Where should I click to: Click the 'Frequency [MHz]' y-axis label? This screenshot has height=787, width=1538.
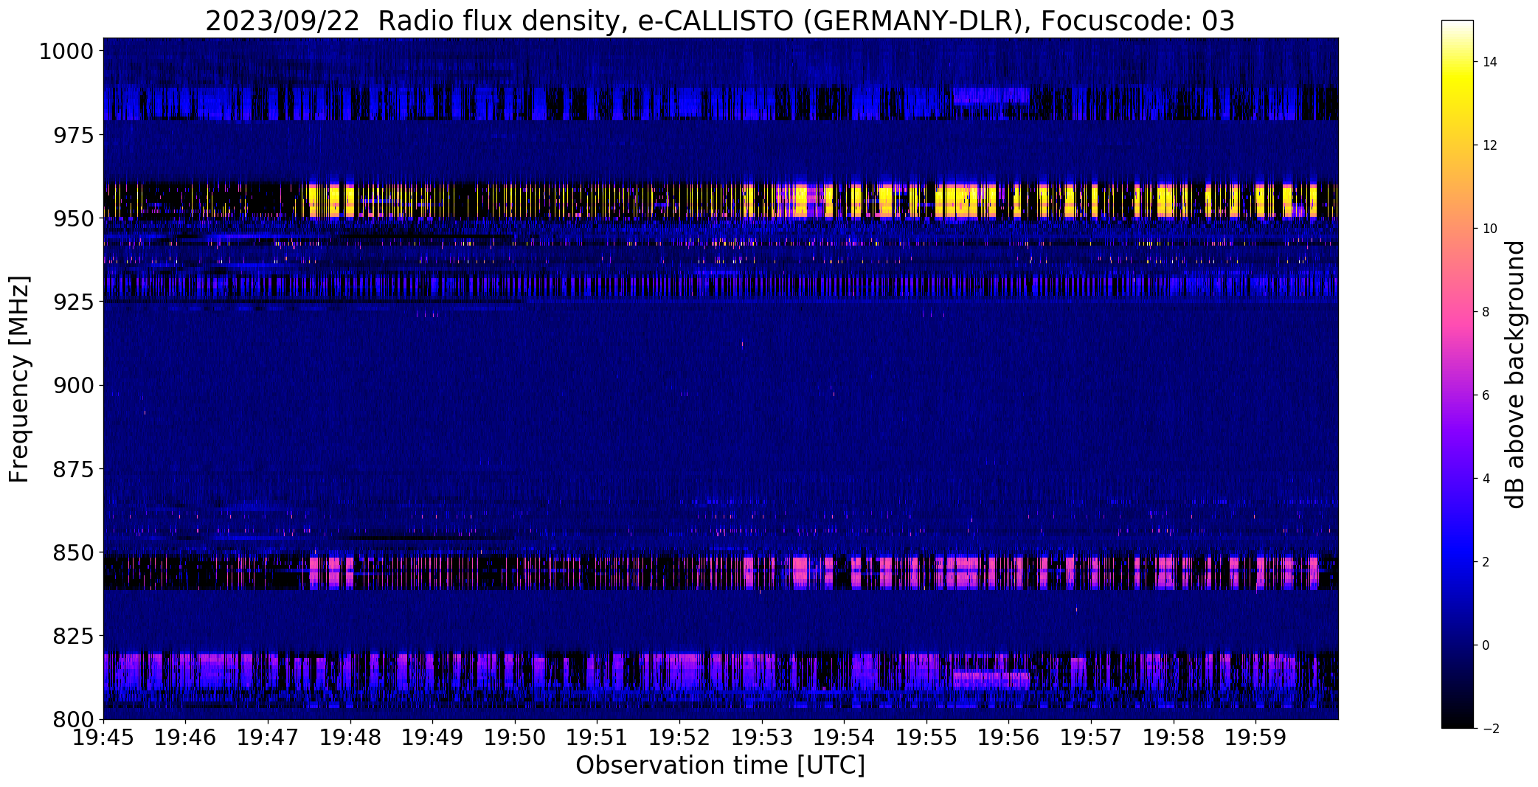click(x=19, y=379)
